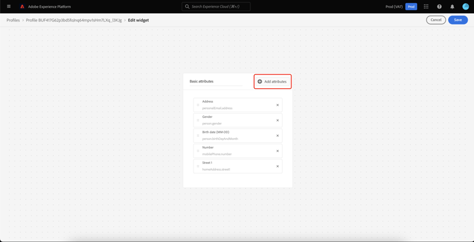Image resolution: width=474 pixels, height=242 pixels.
Task: Go to Profiles breadcrumb link
Action: 13,20
